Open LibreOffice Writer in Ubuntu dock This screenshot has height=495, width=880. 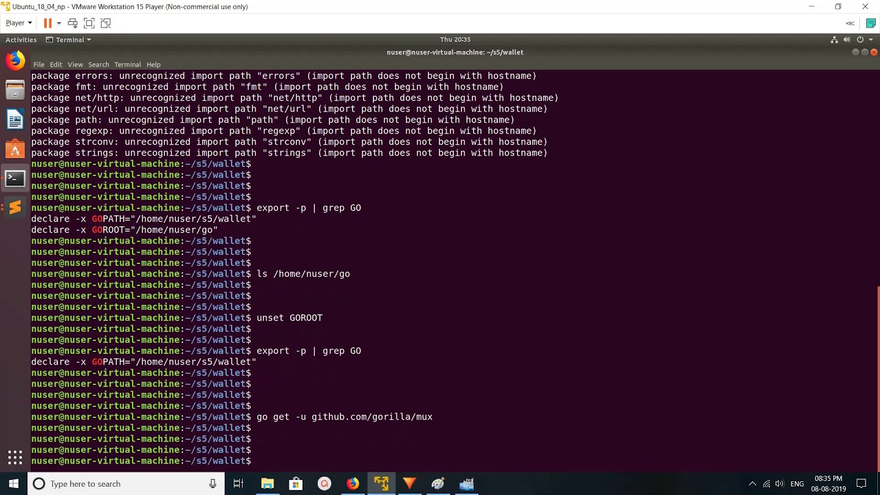15,120
